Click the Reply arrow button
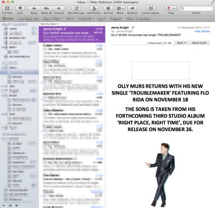Viewport: 215px width, 208px height. (x=34, y=8)
